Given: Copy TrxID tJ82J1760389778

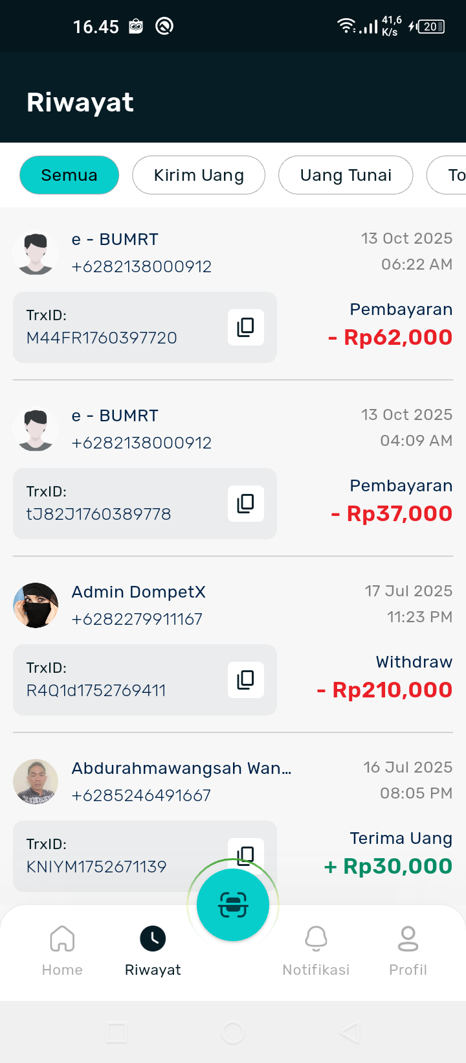Looking at the screenshot, I should (x=246, y=504).
